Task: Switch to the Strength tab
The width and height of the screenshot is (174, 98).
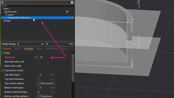Action: pos(29,48)
